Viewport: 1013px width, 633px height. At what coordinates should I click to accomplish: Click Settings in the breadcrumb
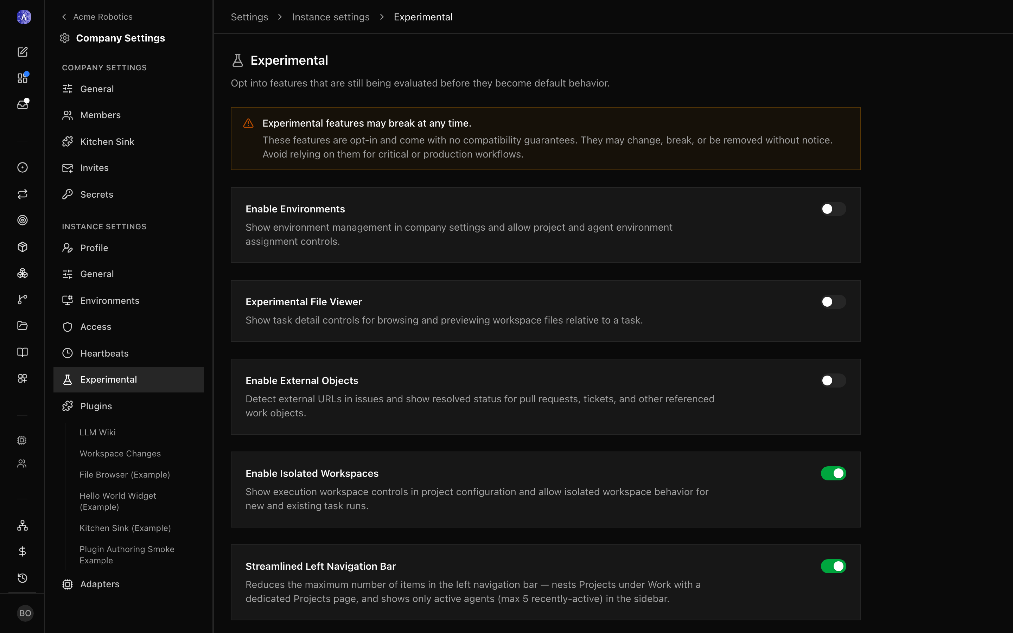coord(249,17)
